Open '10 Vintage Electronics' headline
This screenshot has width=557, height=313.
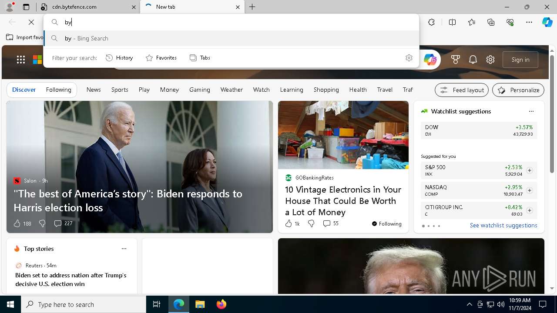343,201
